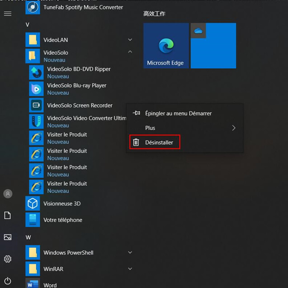The image size is (288, 288).
Task: Click the WinRAR folder icon
Action: tap(33, 269)
